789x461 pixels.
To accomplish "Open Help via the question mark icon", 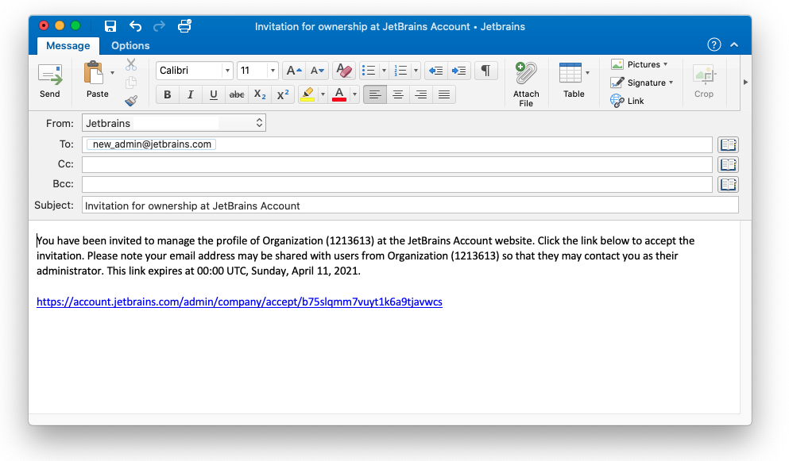I will click(714, 44).
